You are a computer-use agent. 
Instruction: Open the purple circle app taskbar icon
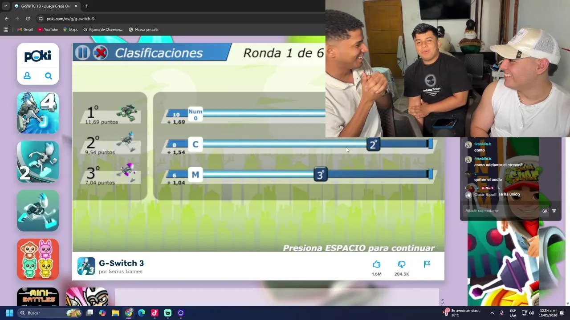pyautogui.click(x=181, y=313)
